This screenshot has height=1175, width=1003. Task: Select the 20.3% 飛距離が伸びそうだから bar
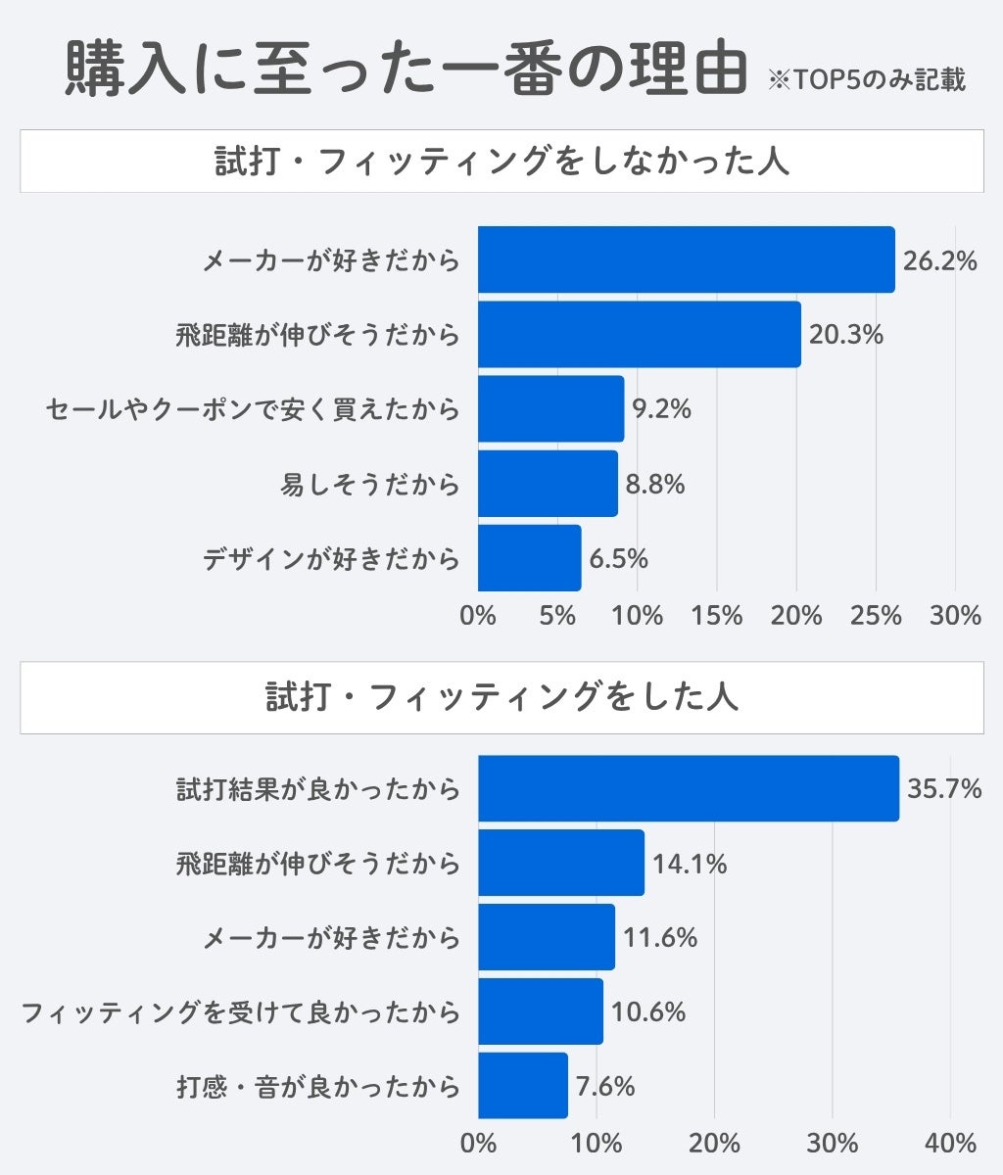click(640, 334)
